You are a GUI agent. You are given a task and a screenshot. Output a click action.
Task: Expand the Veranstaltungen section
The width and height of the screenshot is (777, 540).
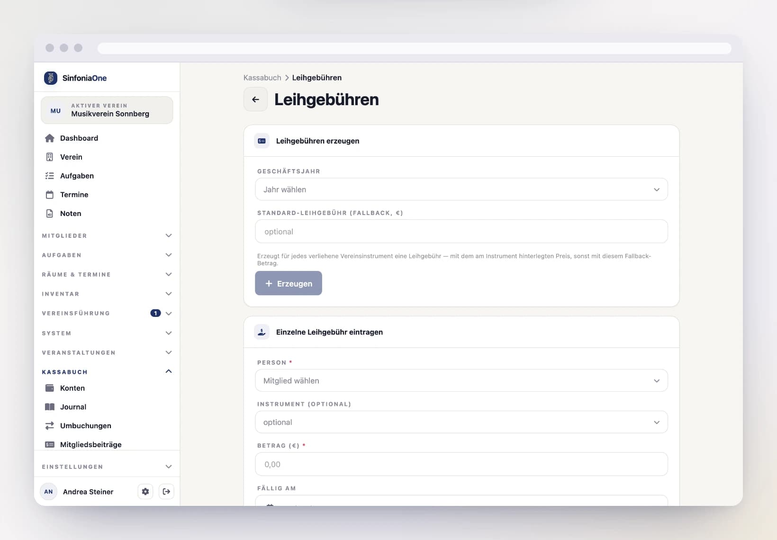pyautogui.click(x=107, y=352)
